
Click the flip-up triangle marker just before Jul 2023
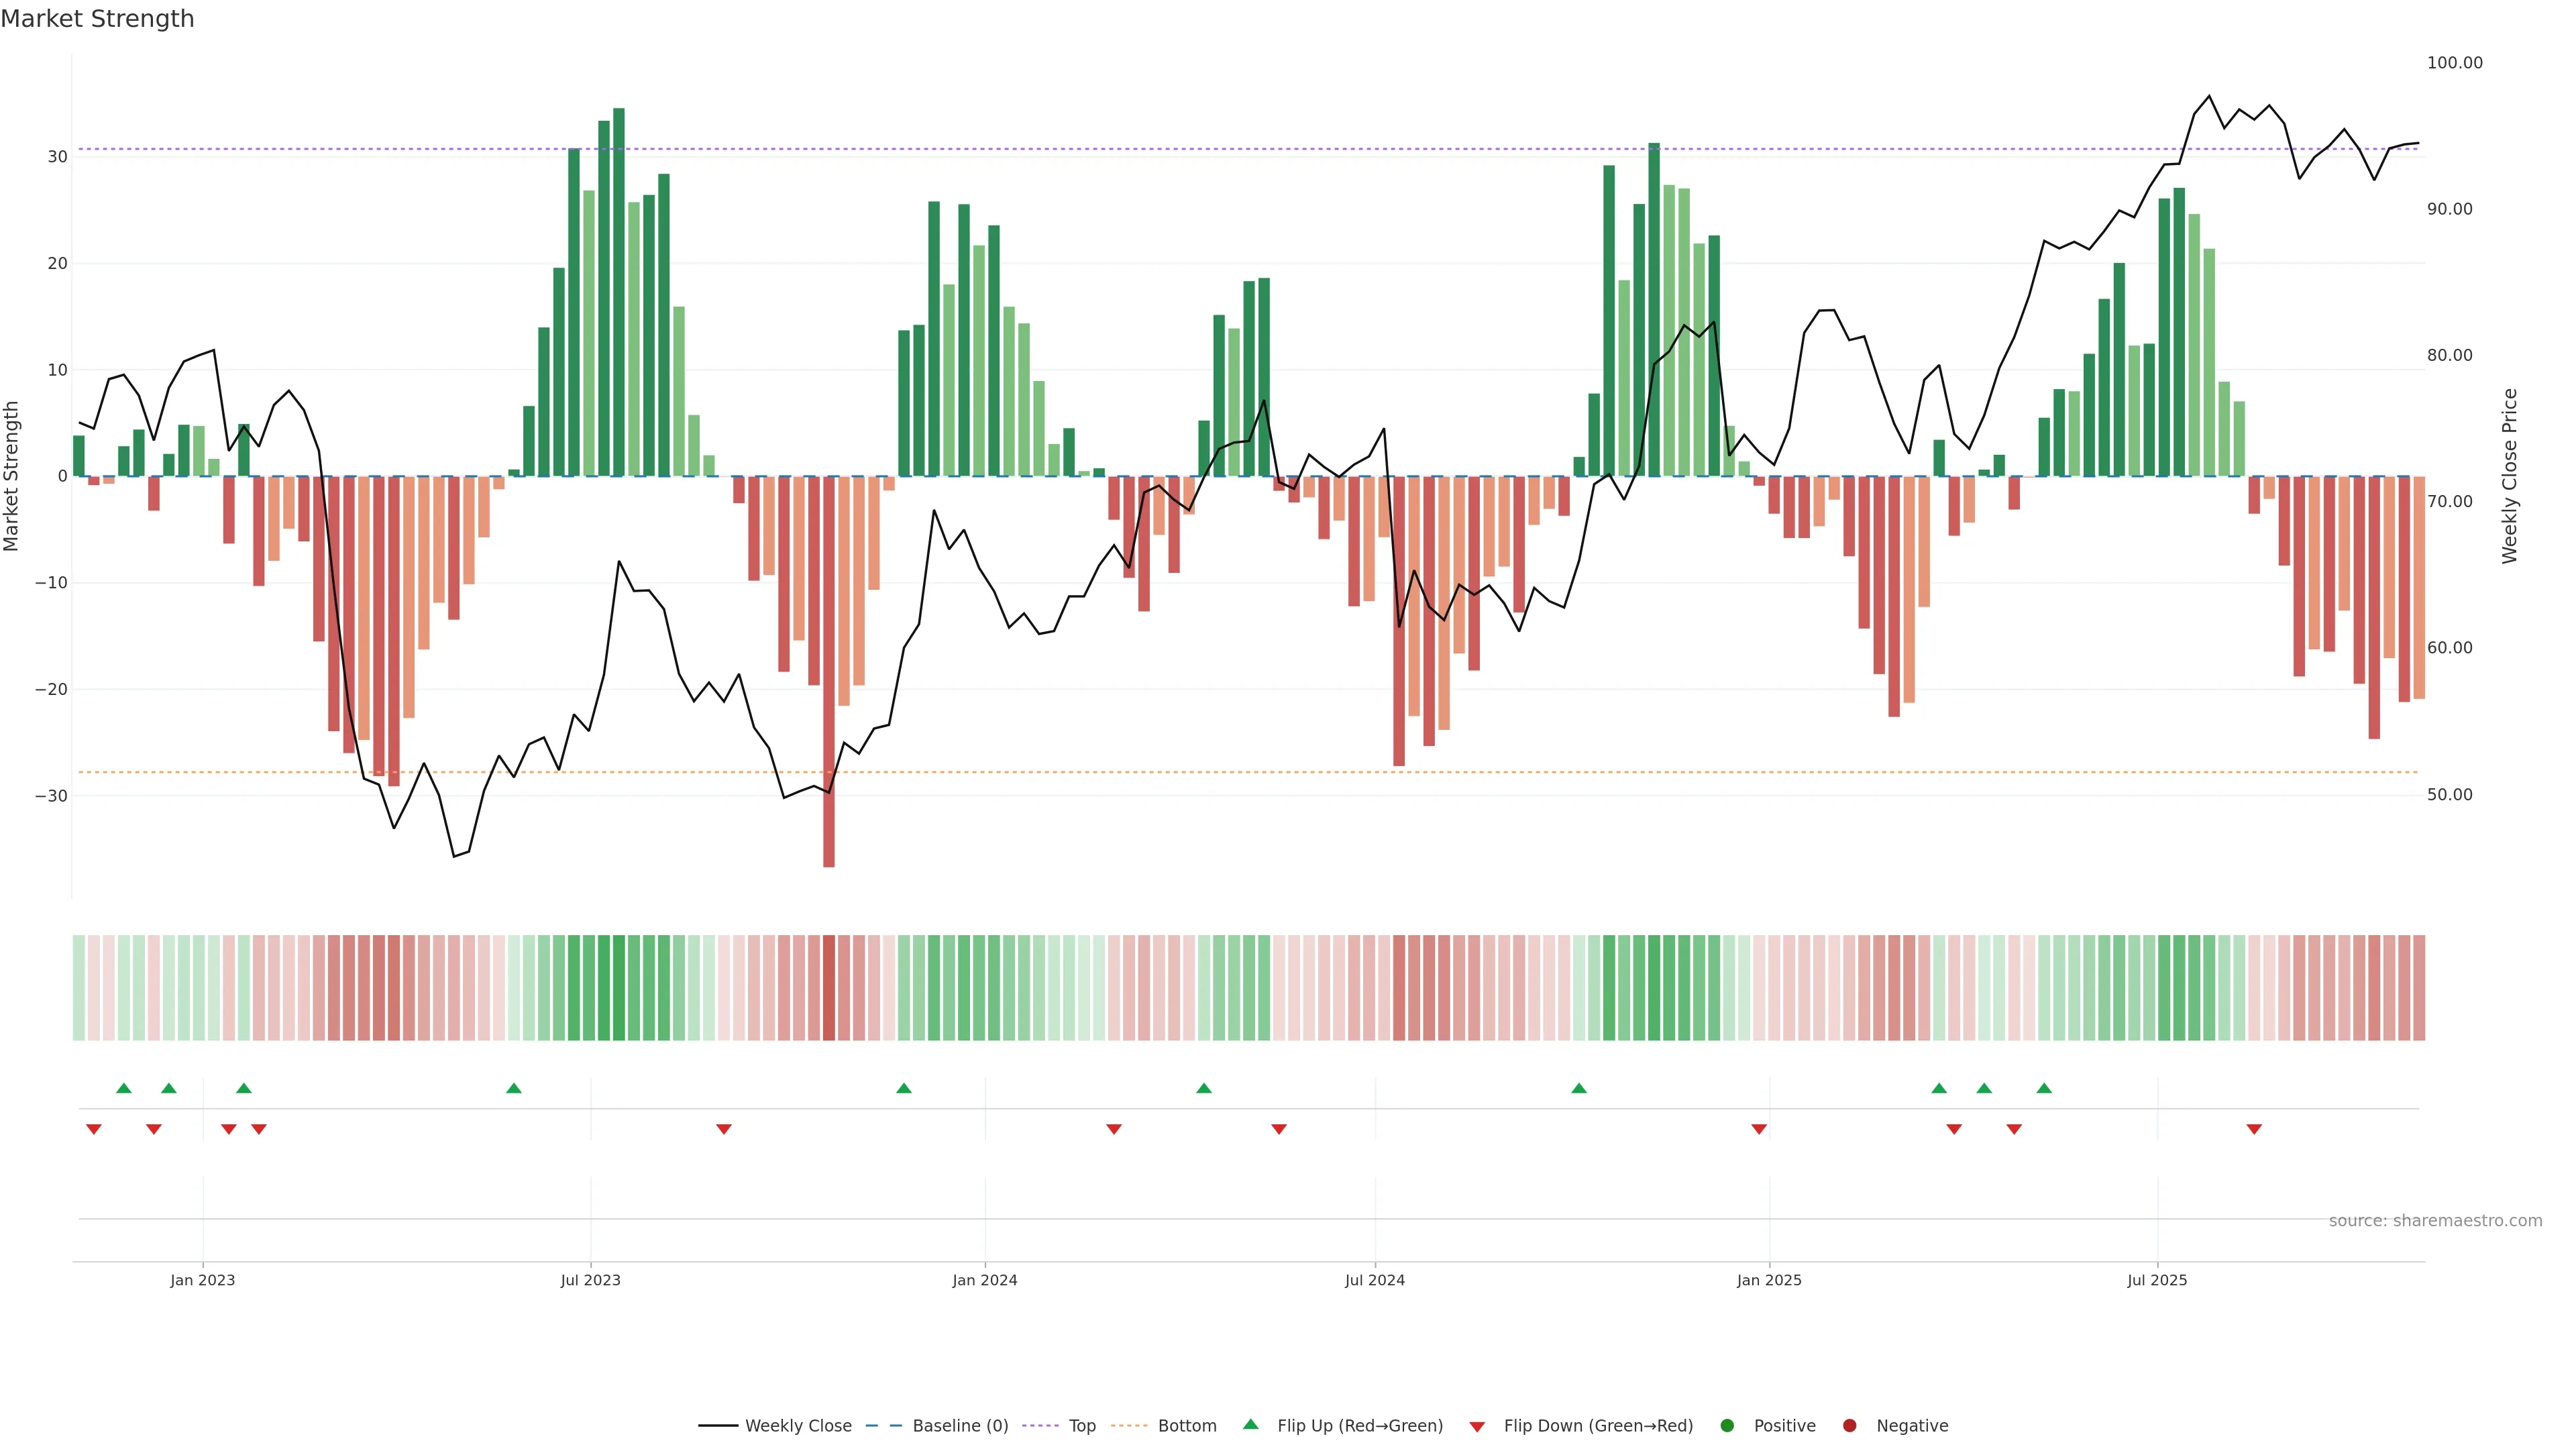514,1088
